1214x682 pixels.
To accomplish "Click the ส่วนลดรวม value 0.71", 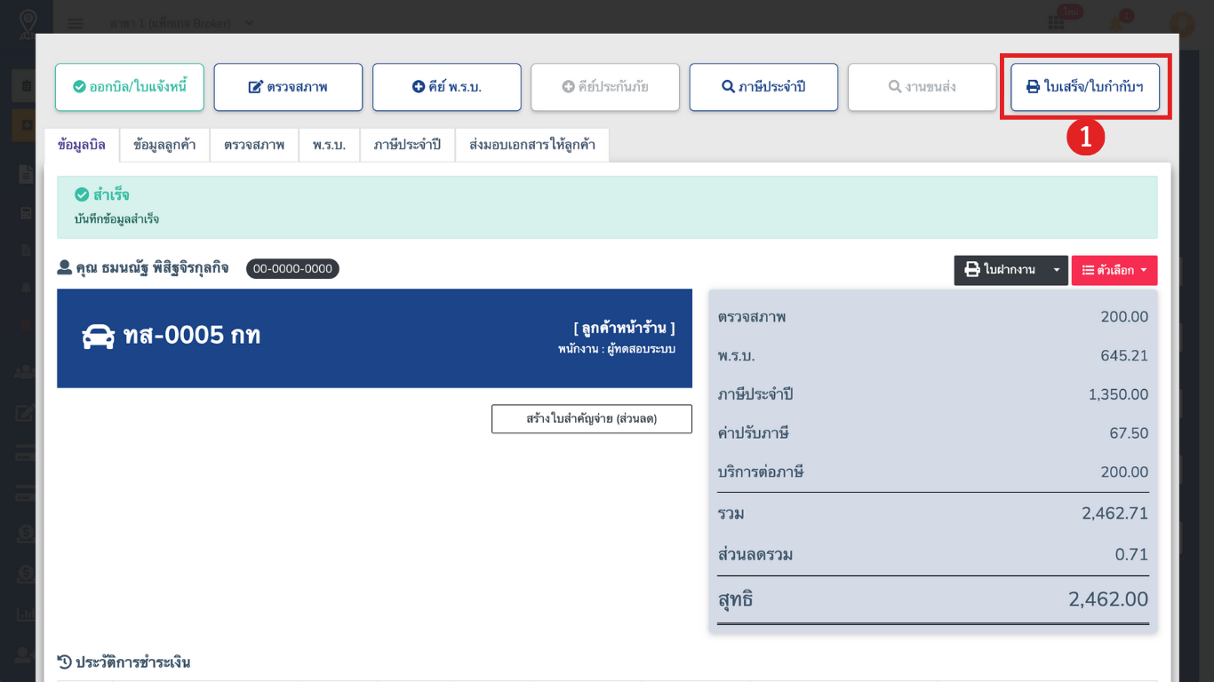I will coord(1131,555).
